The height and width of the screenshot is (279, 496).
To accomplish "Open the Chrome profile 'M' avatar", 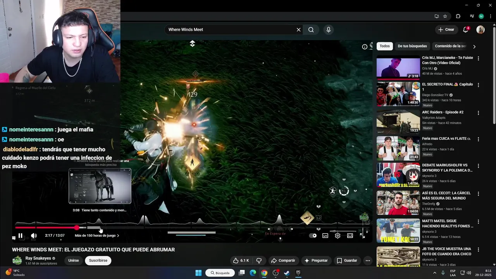I will point(481,16).
